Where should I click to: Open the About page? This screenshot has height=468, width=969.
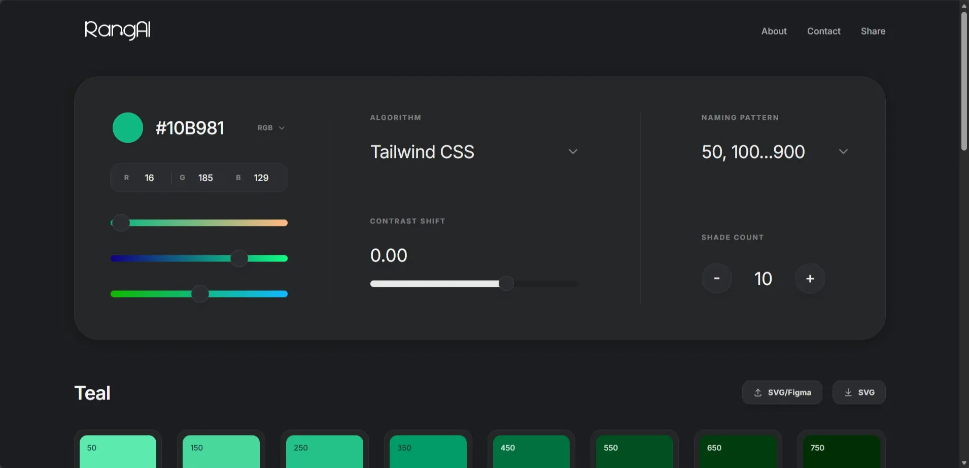(x=774, y=31)
